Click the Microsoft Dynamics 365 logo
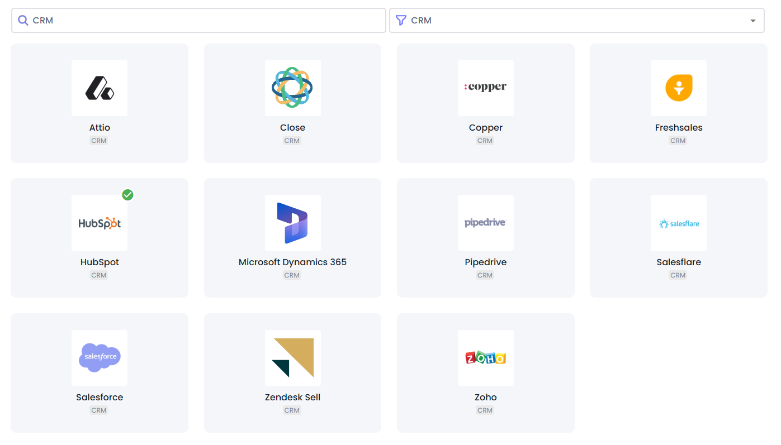The width and height of the screenshot is (781, 445). pos(292,223)
